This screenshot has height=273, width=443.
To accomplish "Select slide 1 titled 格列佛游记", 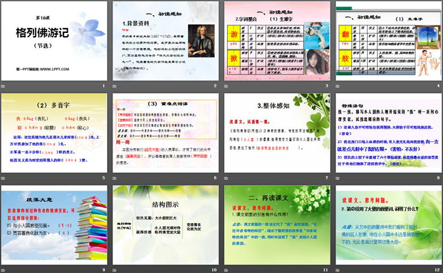I will tap(54, 41).
